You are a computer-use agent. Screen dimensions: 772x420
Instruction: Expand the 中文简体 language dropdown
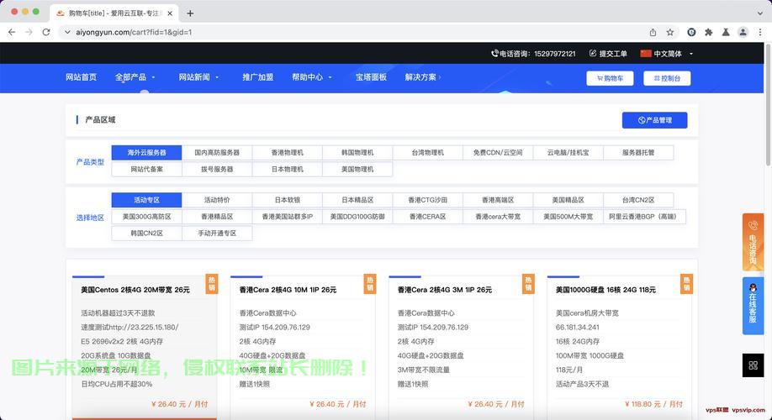point(668,54)
